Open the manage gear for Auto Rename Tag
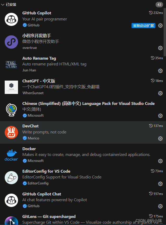The width and height of the screenshot is (166, 225). point(160,71)
